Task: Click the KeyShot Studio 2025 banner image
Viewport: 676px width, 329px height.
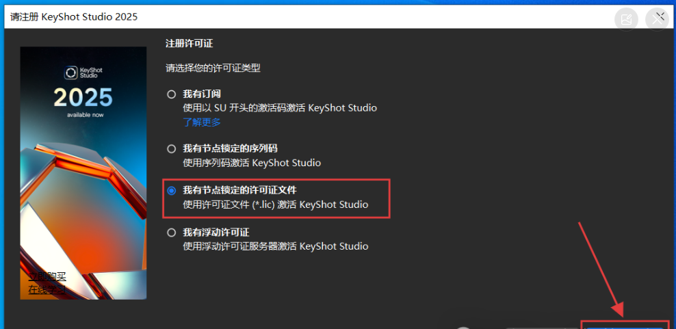Action: pos(83,173)
